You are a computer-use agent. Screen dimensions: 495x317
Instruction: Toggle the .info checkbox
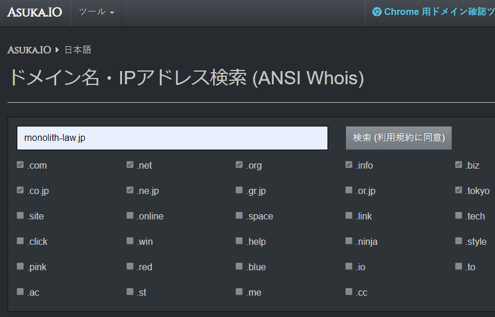click(349, 165)
